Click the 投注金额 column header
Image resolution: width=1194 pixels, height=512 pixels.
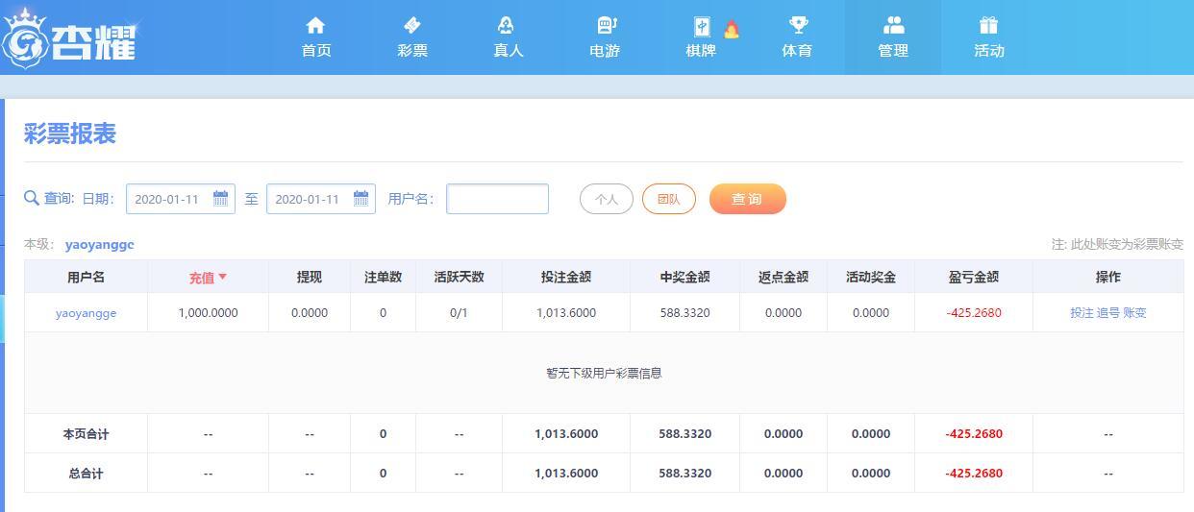tap(566, 277)
